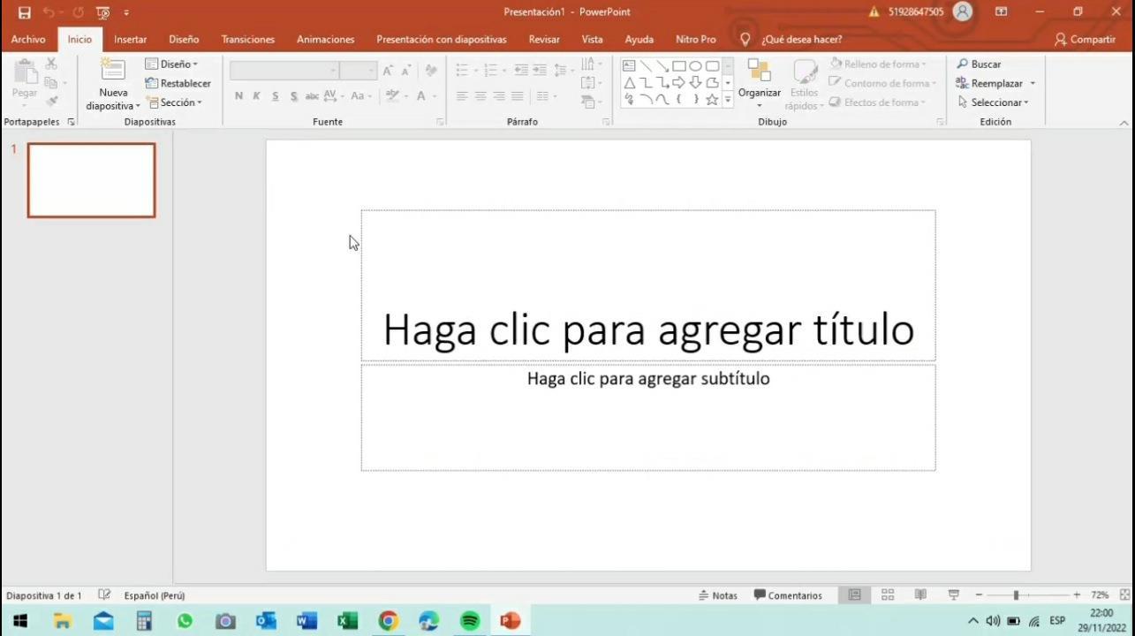Viewport: 1135px width, 636px height.
Task: Fit slide to current window icon
Action: coord(1124,595)
